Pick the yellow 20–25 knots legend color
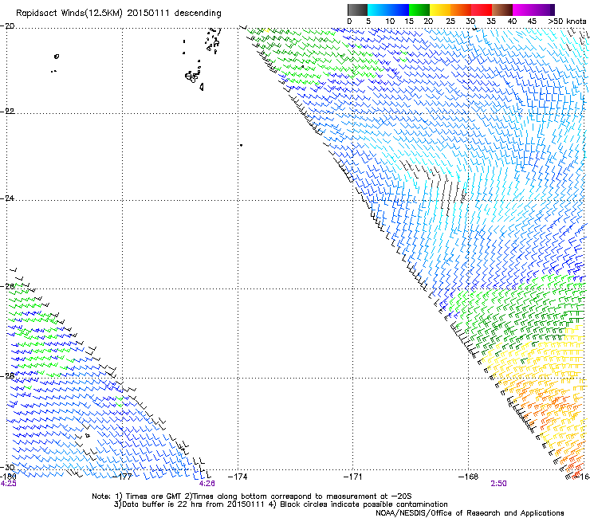This screenshot has height=518, width=590. point(440,10)
